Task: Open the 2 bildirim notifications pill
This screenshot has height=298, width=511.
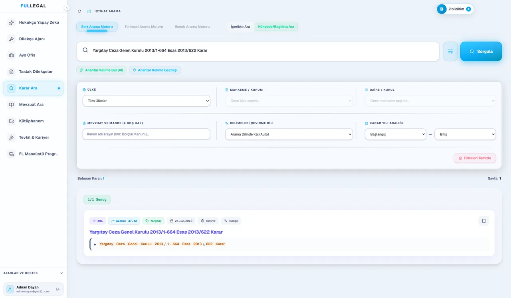Action: coord(455,9)
